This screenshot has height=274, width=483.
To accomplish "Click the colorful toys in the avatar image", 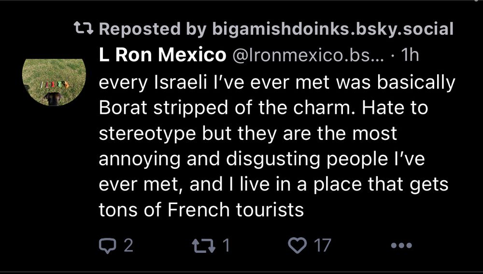I will point(55,84).
